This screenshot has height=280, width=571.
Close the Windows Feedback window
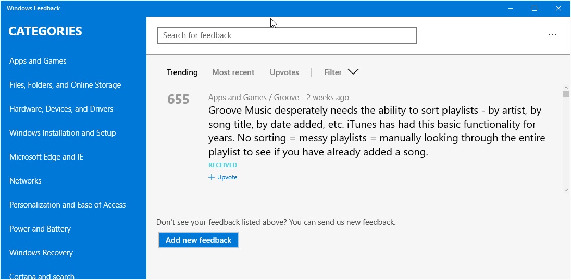pyautogui.click(x=558, y=8)
